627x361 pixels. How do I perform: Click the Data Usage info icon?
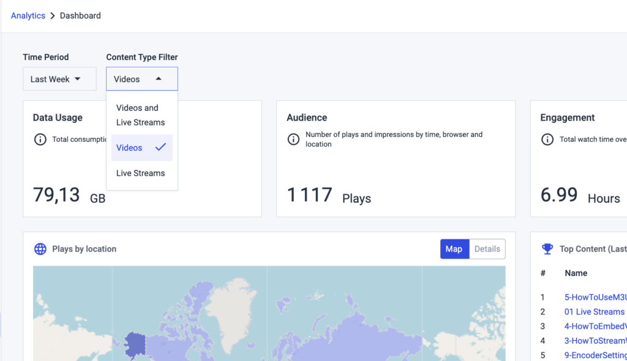tap(40, 140)
